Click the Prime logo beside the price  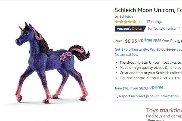click(x=145, y=41)
